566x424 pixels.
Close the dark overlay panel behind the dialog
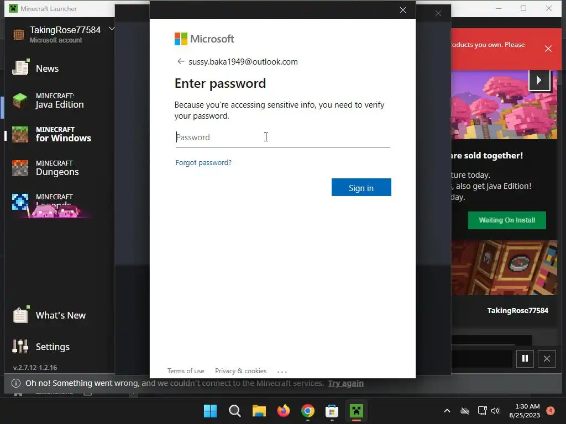(438, 13)
